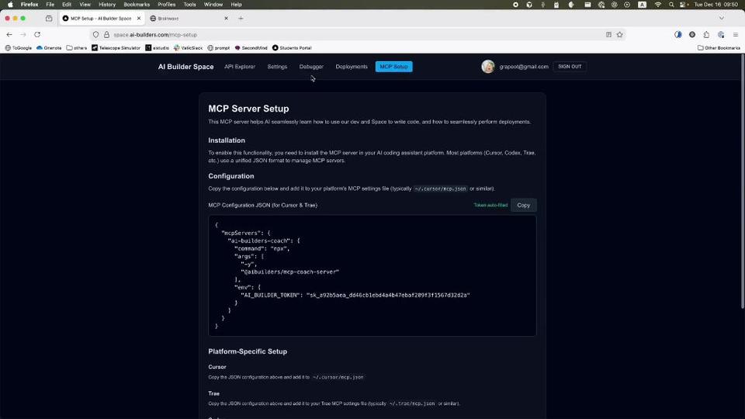Open the View menu
Viewport: 745px width, 419px height.
point(85,5)
